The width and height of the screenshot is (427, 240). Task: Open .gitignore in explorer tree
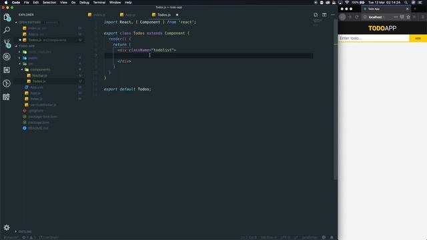tap(36, 111)
